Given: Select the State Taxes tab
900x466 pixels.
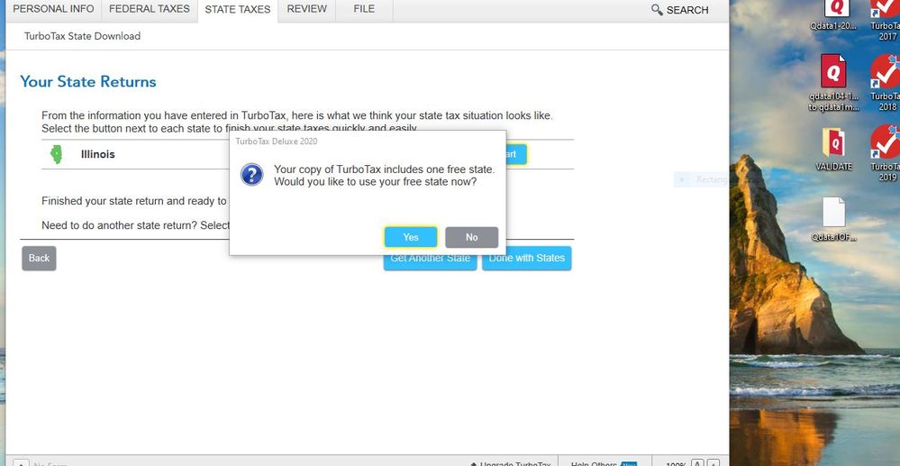Looking at the screenshot, I should tap(238, 10).
